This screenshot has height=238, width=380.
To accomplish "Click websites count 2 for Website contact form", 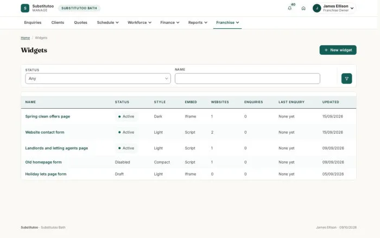I will (x=212, y=132).
